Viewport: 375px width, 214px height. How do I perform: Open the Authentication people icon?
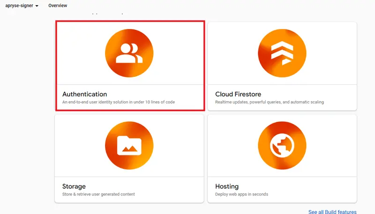129,53
